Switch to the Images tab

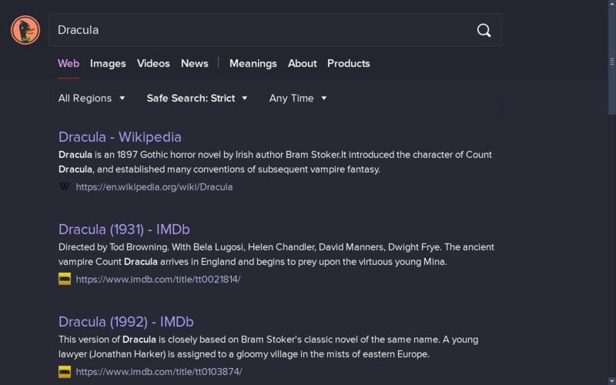(108, 64)
